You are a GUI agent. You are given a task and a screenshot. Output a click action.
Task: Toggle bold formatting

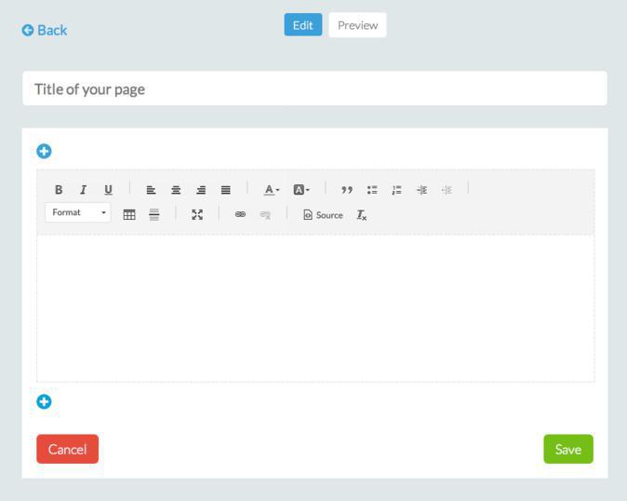tap(59, 190)
